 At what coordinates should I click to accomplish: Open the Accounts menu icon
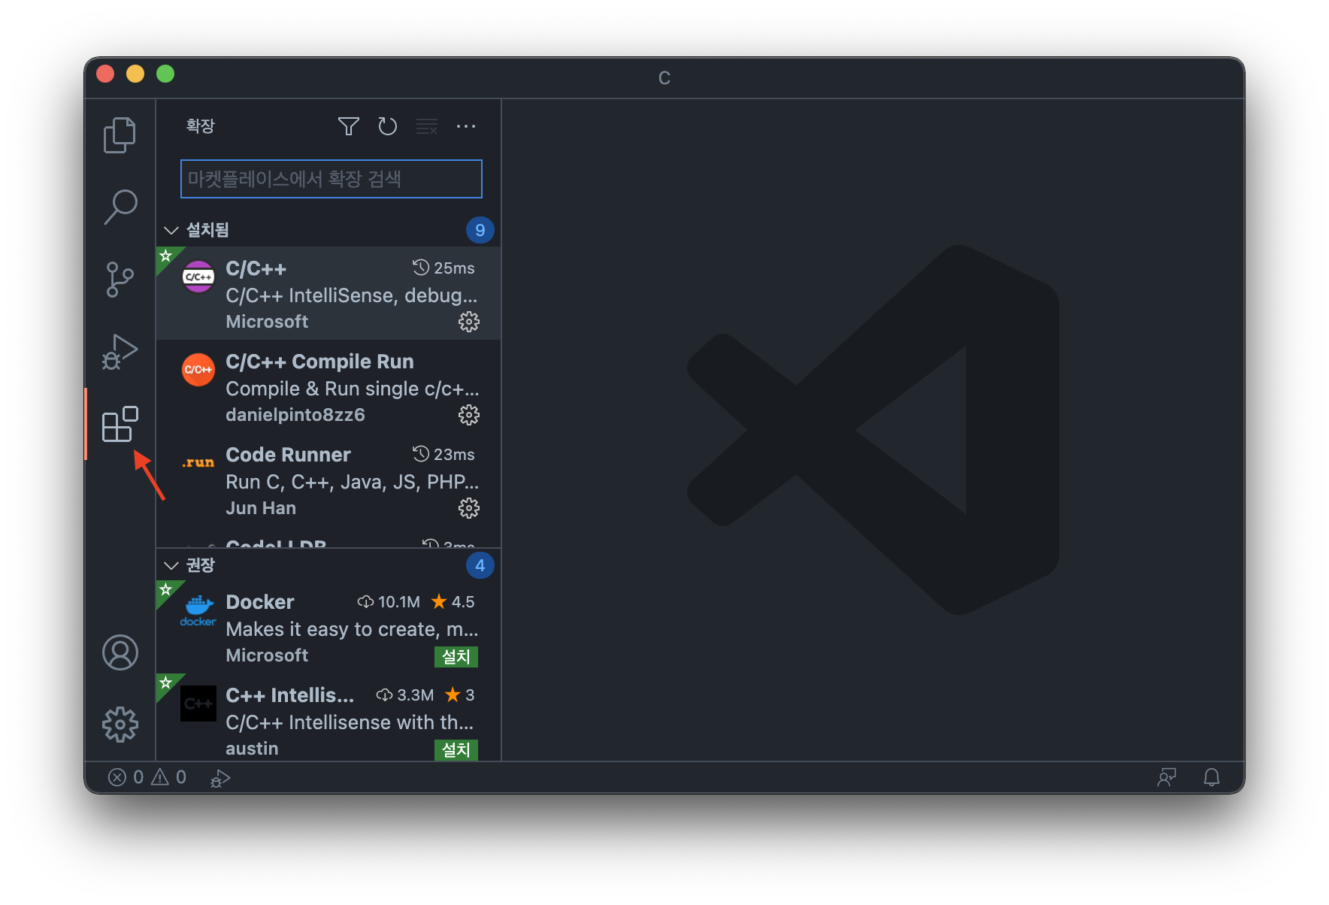point(120,652)
